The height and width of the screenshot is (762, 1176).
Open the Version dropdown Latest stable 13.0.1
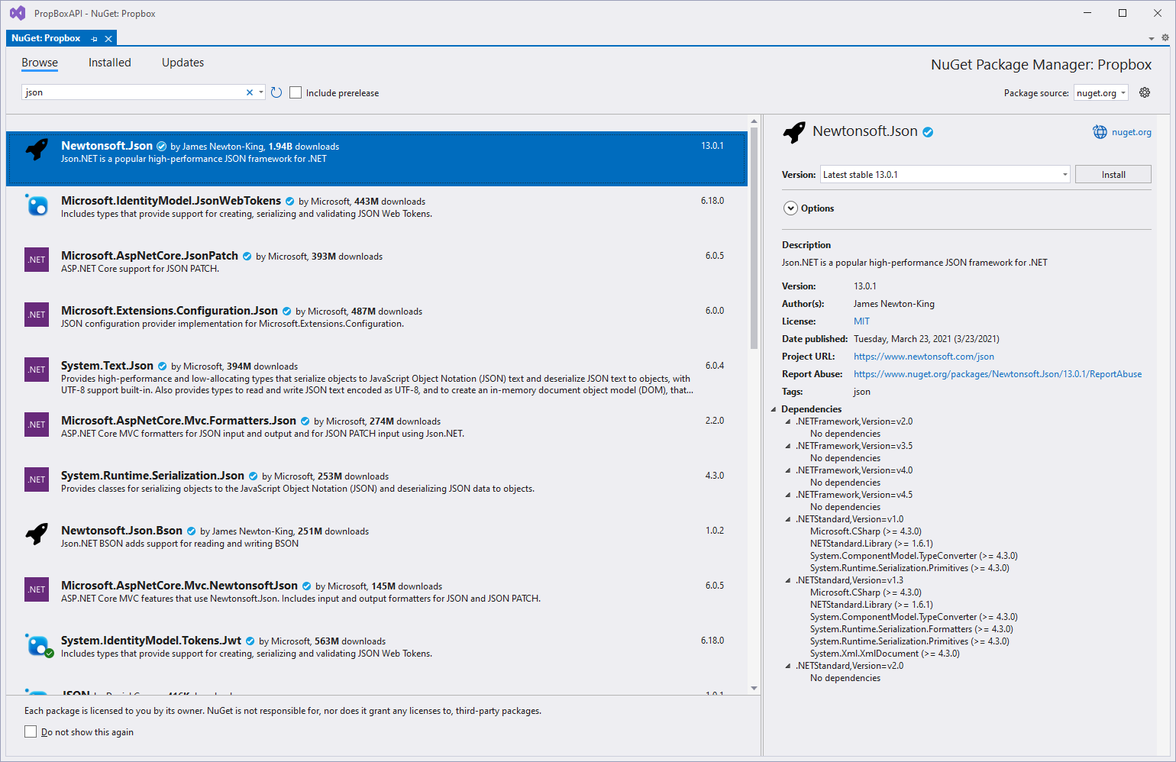click(x=945, y=174)
